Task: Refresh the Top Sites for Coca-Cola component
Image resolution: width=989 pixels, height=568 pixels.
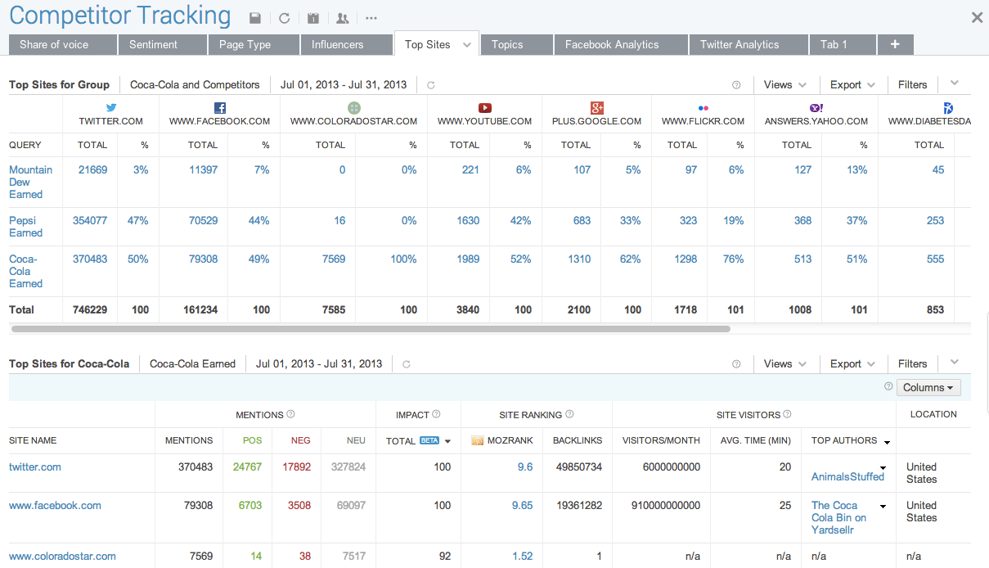Action: pyautogui.click(x=407, y=363)
